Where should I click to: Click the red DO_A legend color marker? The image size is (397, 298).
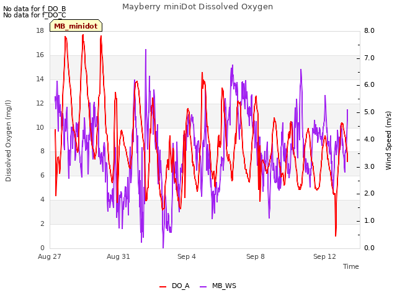(x=163, y=286)
